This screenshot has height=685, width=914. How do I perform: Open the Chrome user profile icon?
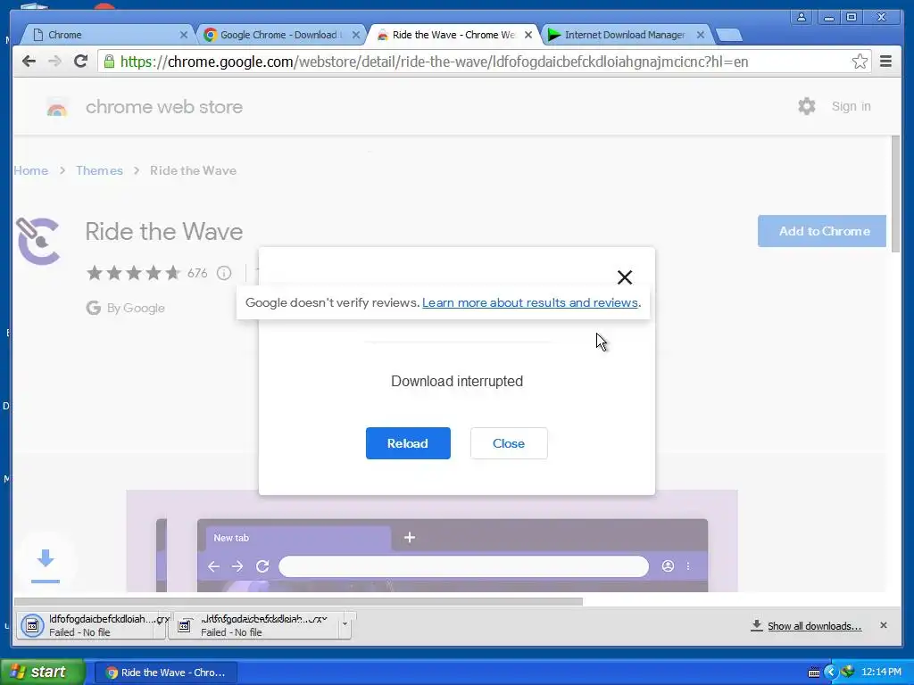(802, 17)
